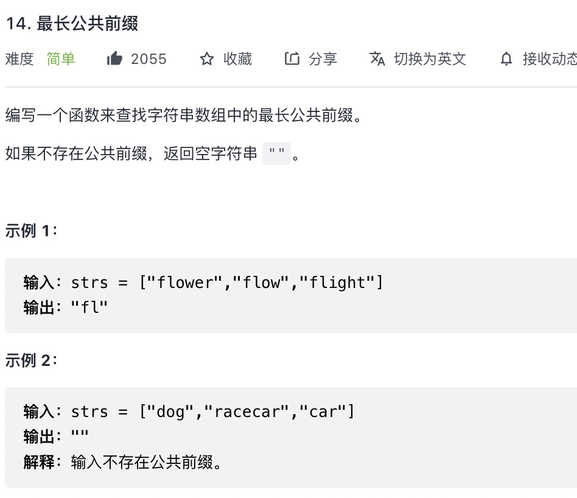
Task: Switch to English via 切换为英文
Action: pos(430,59)
